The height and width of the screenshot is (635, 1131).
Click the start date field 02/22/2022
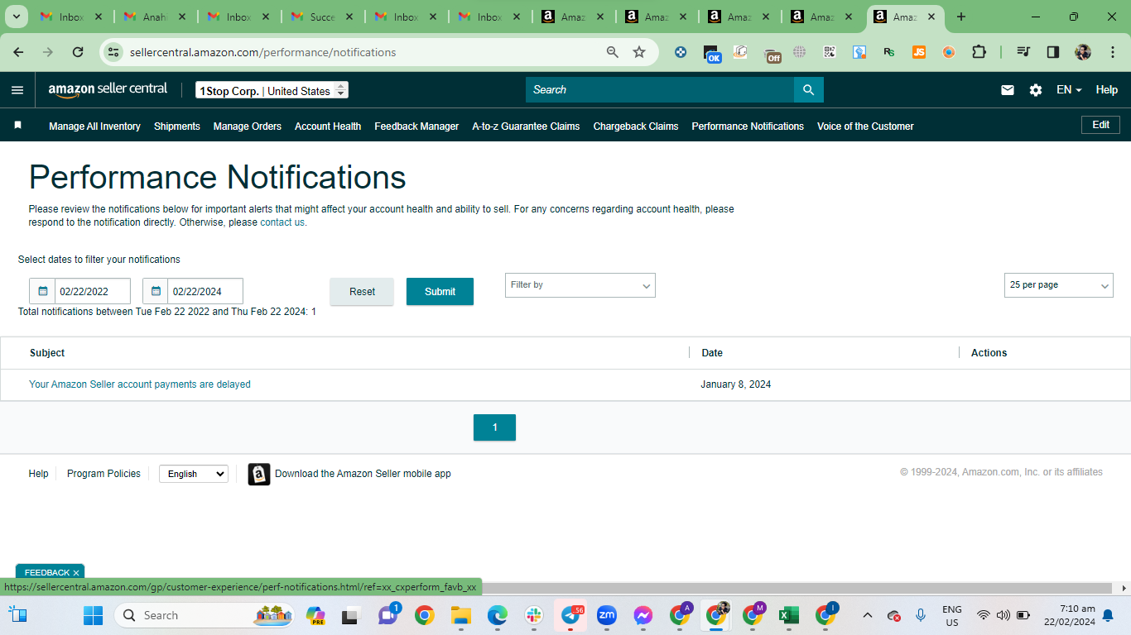(x=93, y=291)
